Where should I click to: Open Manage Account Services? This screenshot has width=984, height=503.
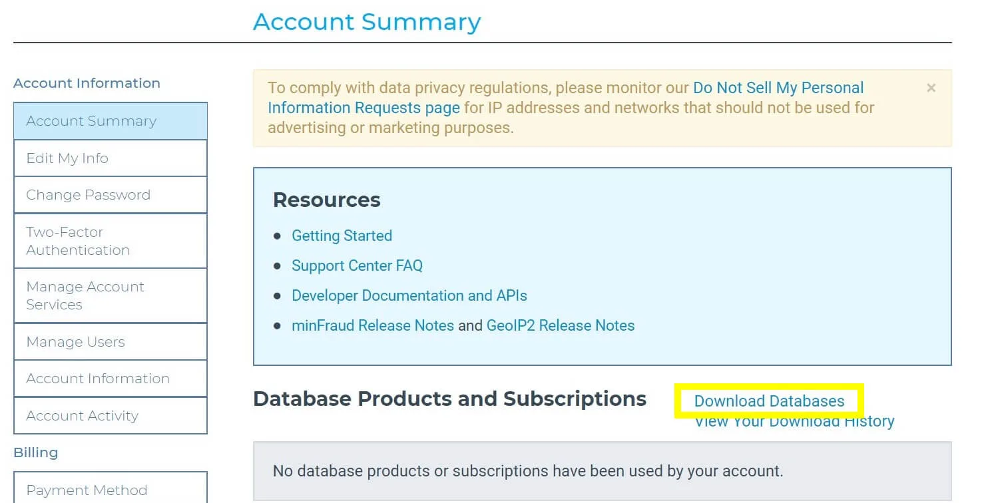click(x=111, y=295)
